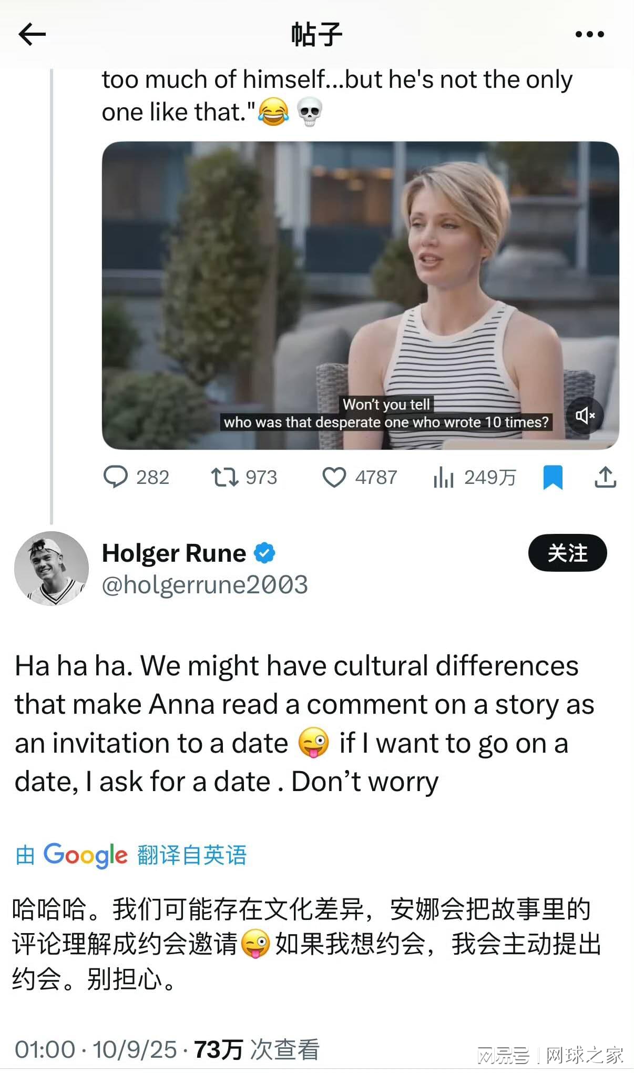This screenshot has width=634, height=1073.
Task: Open the Holger Rune display name
Action: pyautogui.click(x=174, y=553)
